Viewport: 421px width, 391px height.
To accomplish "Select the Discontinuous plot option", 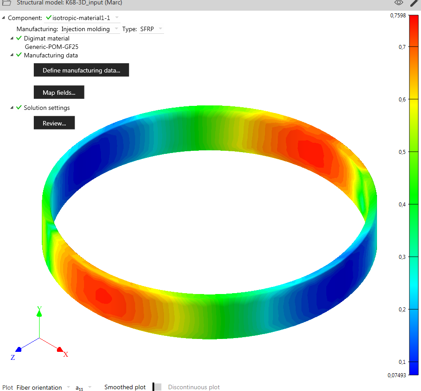I will coord(194,387).
